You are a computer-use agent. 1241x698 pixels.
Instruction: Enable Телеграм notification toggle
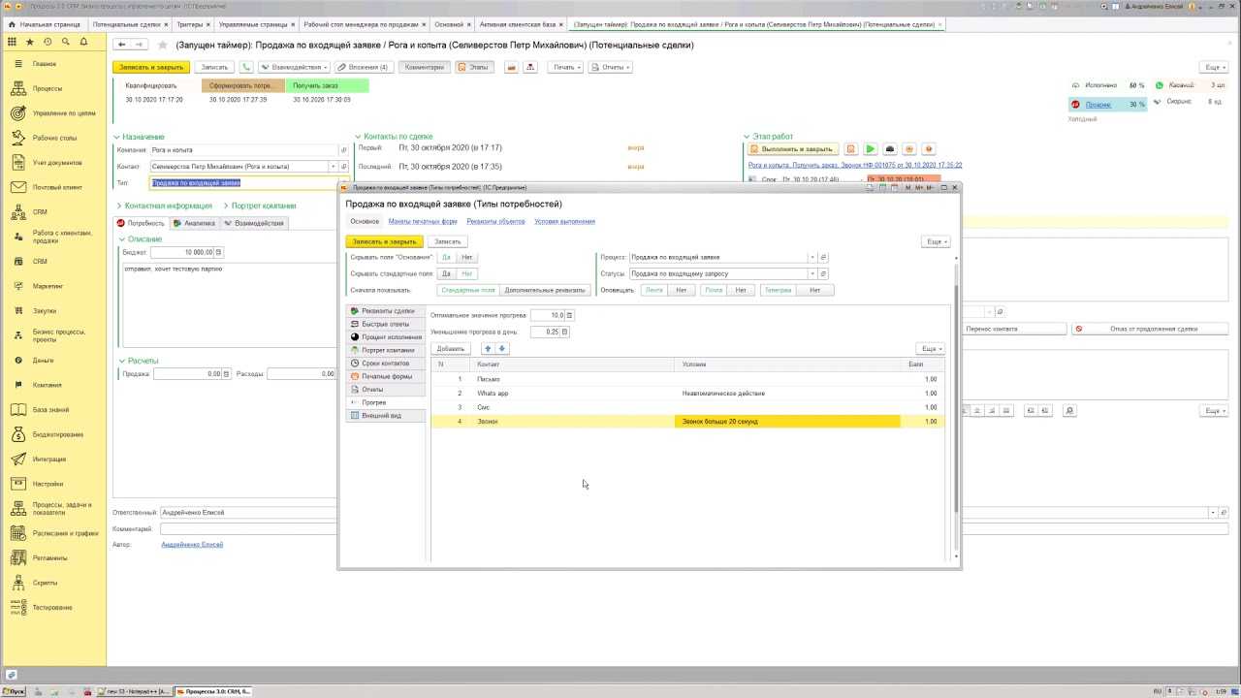click(x=778, y=290)
